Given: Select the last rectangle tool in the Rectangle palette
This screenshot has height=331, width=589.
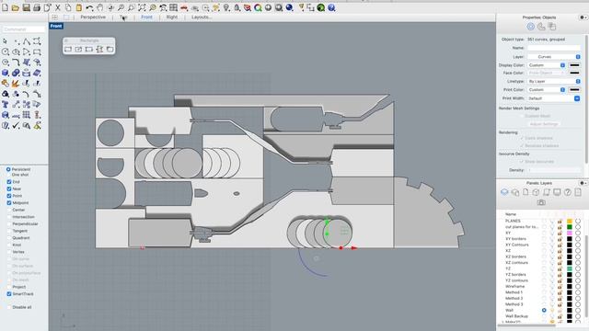Looking at the screenshot, I should (x=110, y=49).
